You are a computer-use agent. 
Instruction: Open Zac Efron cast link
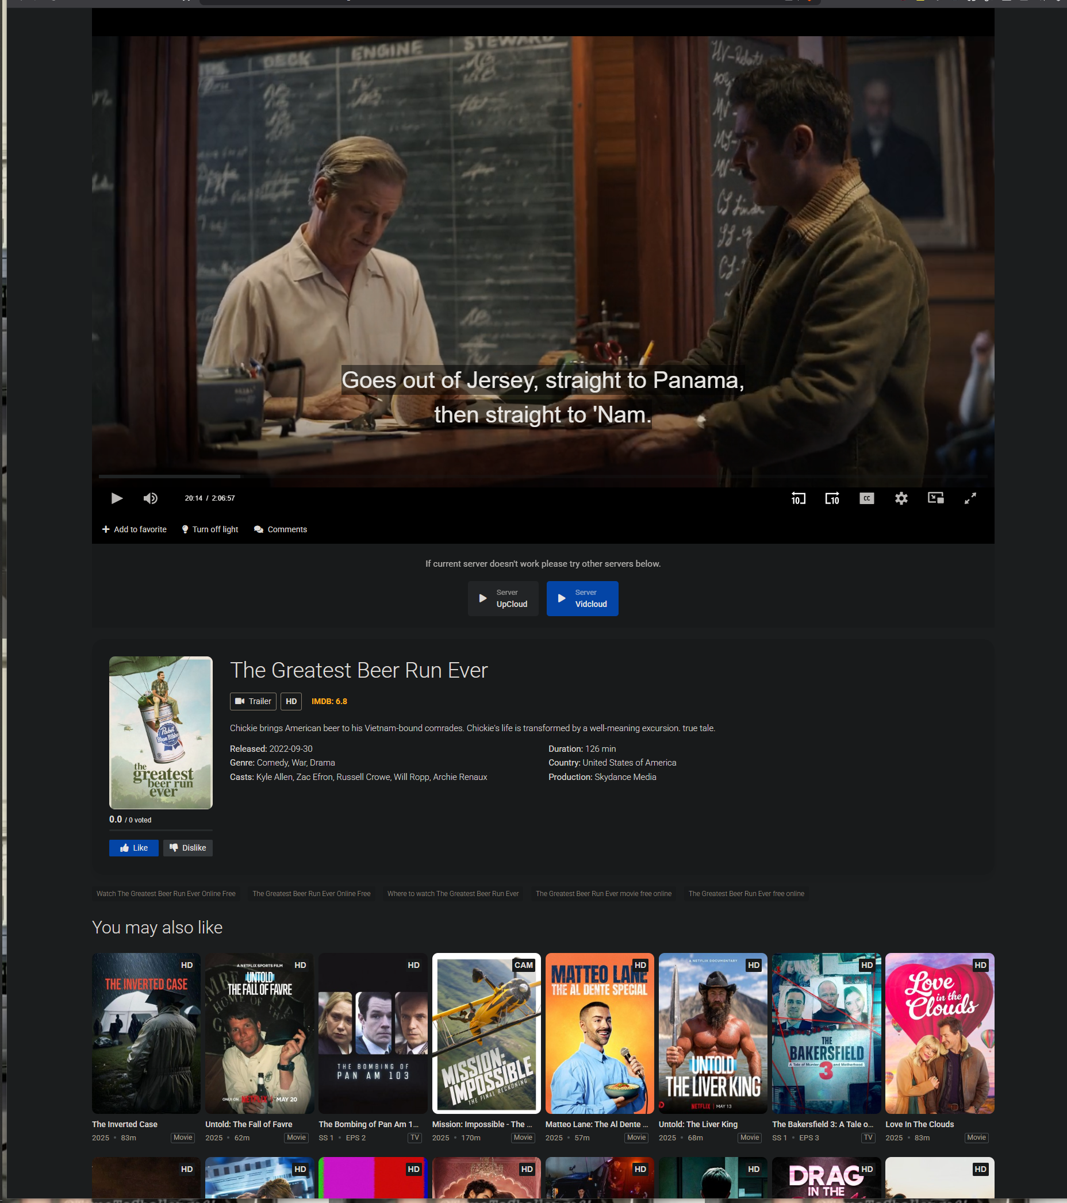click(x=314, y=777)
